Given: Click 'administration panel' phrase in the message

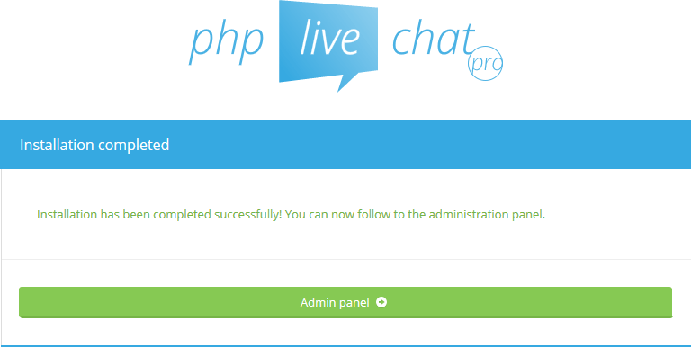Looking at the screenshot, I should (487, 215).
